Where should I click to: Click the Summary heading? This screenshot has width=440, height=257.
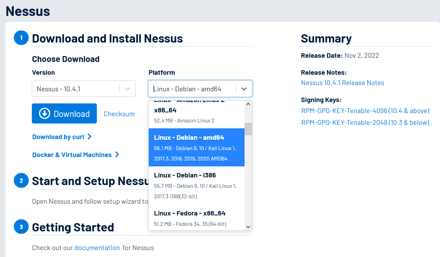click(326, 38)
